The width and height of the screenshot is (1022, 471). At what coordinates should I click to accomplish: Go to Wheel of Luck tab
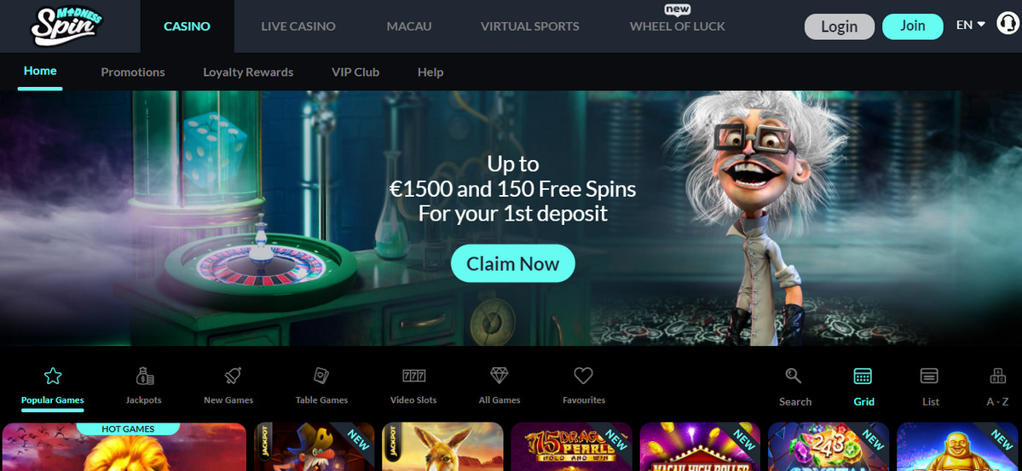(677, 26)
